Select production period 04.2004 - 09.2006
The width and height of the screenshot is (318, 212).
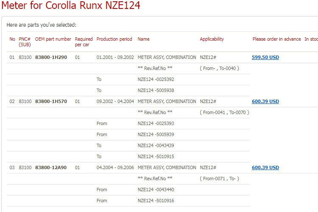(x=115, y=167)
